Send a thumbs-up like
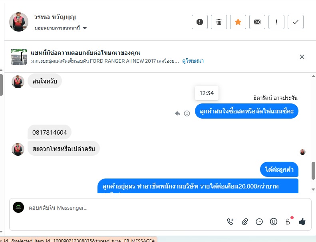316x242 pixels. click(x=302, y=222)
